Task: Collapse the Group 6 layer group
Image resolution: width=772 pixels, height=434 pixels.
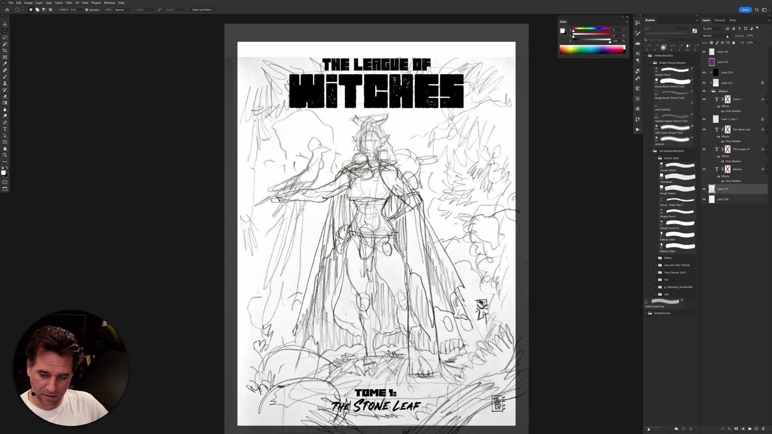Action: pyautogui.click(x=709, y=91)
